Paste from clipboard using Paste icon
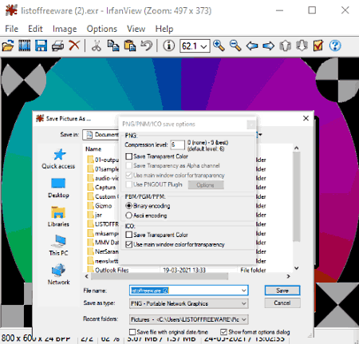359x344 pixels. point(130,45)
